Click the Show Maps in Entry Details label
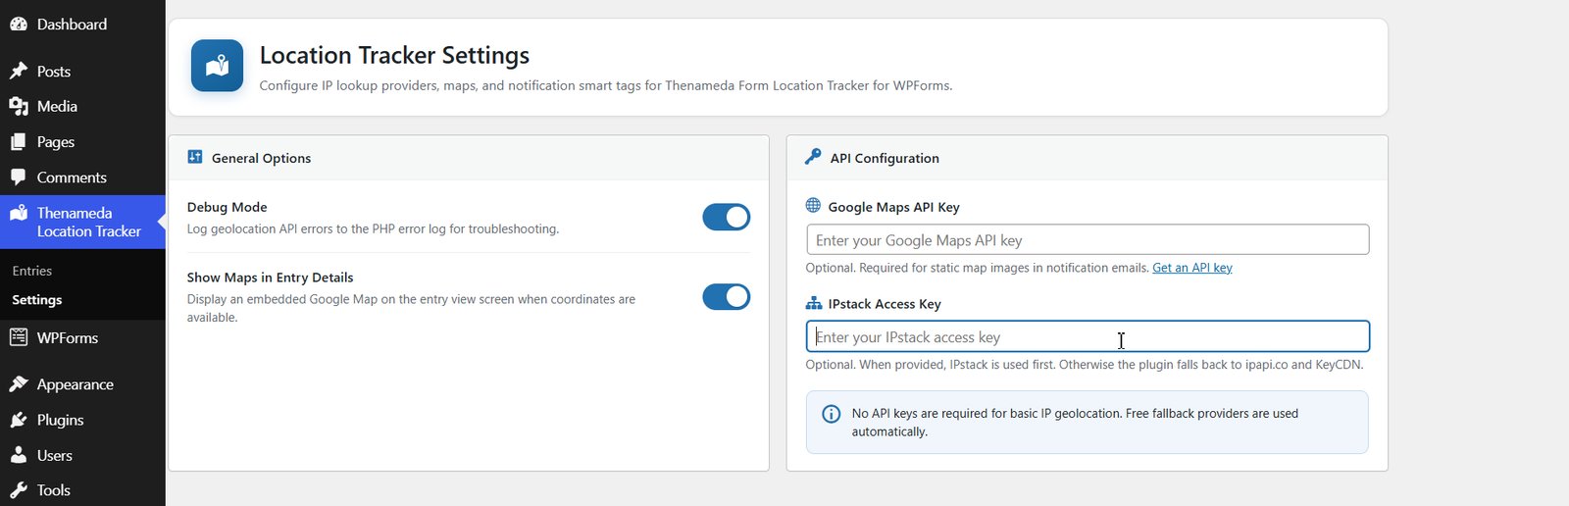The image size is (1569, 506). pyautogui.click(x=271, y=278)
